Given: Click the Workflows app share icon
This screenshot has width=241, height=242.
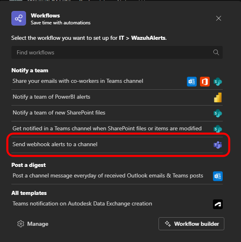Looking at the screenshot, I should pyautogui.click(x=19, y=18).
